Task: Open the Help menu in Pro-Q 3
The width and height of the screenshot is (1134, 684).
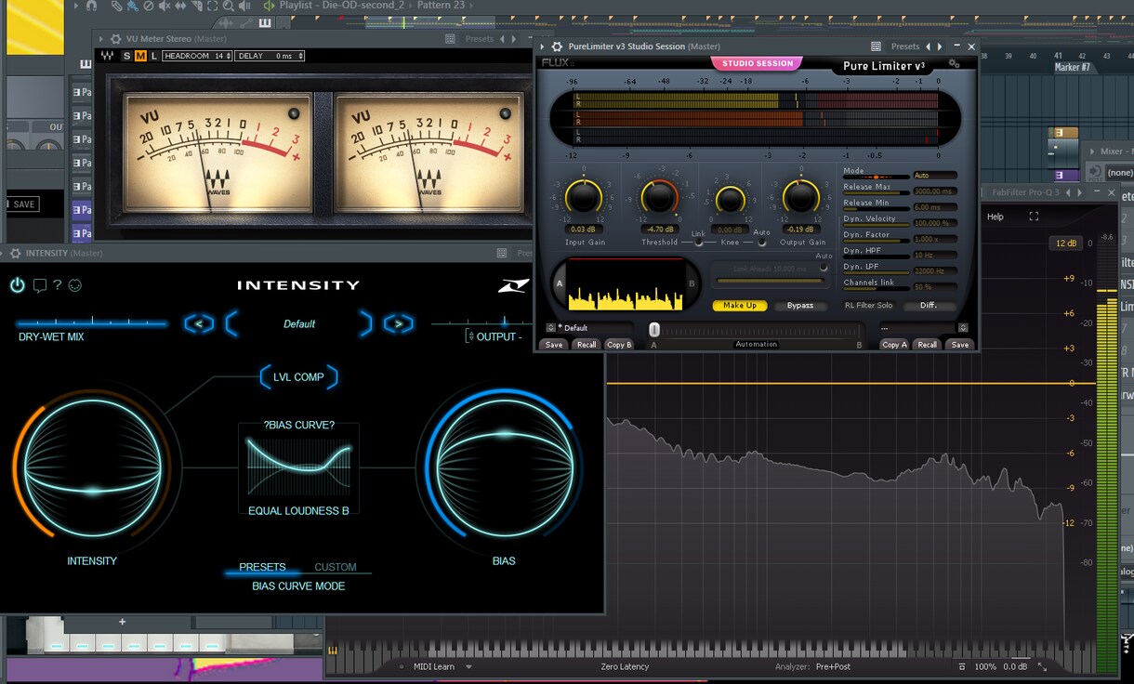Action: coord(996,217)
